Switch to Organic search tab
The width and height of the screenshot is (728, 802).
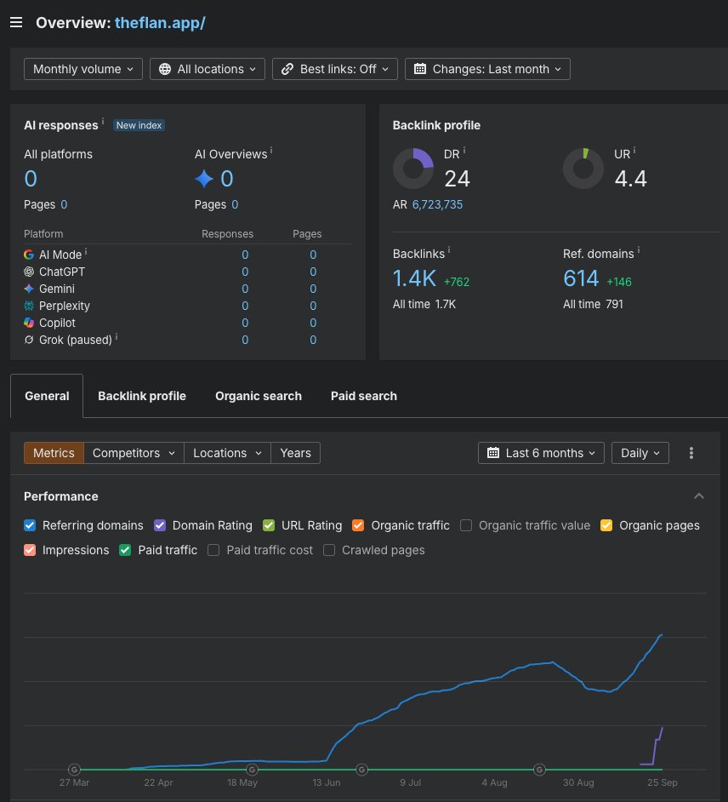(259, 396)
